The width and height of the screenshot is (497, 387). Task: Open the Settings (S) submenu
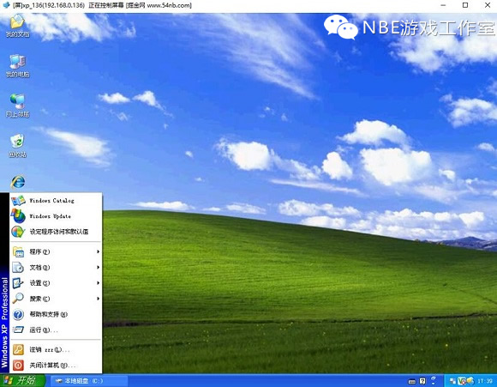56,283
